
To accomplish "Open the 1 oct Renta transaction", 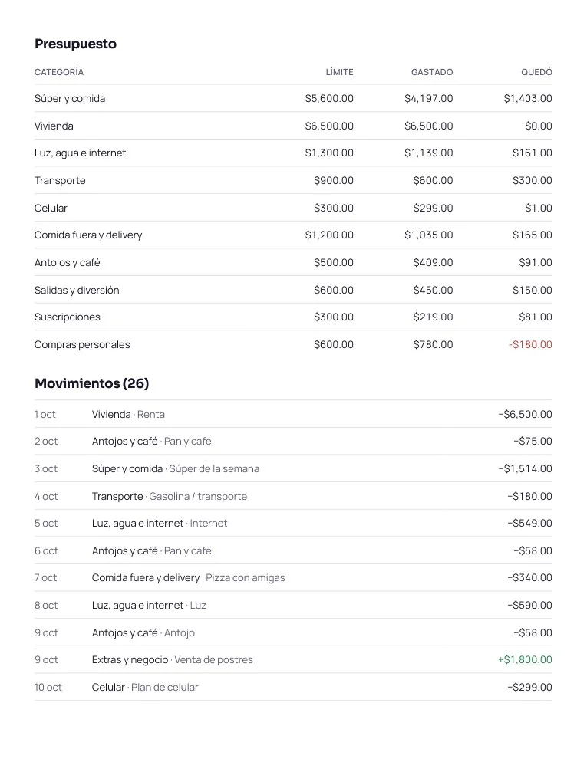I will (x=293, y=414).
